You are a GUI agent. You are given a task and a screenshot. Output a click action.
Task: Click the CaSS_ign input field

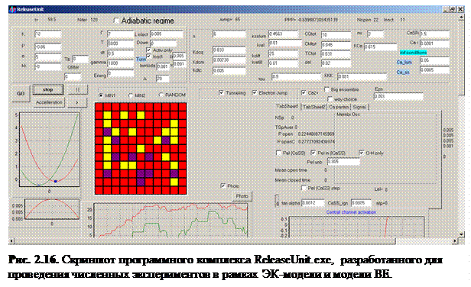[361, 203]
